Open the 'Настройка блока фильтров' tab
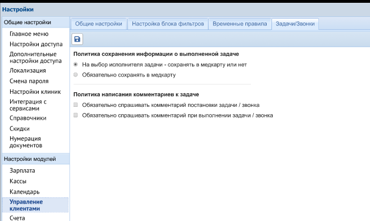The image size is (370, 221). click(168, 24)
